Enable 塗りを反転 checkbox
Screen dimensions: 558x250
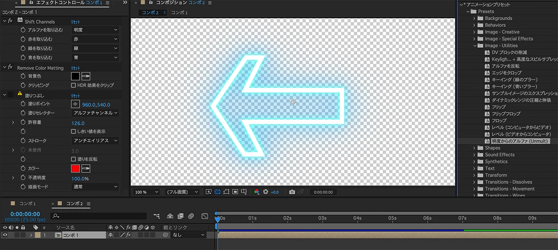[73, 159]
